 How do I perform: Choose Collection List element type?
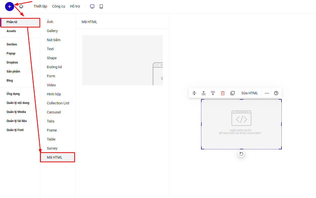[58, 103]
